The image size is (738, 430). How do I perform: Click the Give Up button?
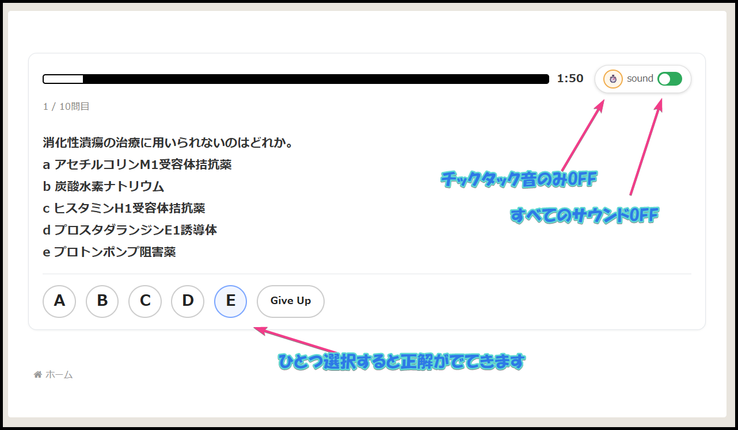291,301
